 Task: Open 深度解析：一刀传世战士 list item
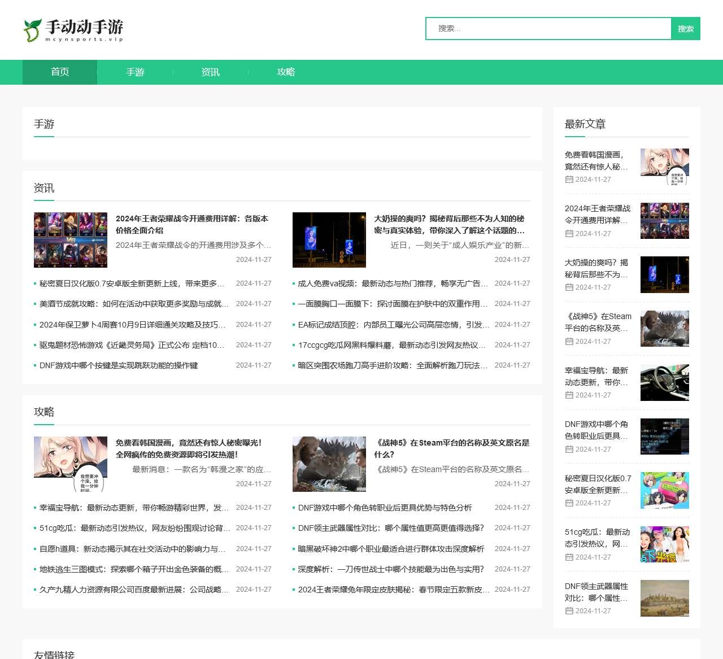[391, 569]
